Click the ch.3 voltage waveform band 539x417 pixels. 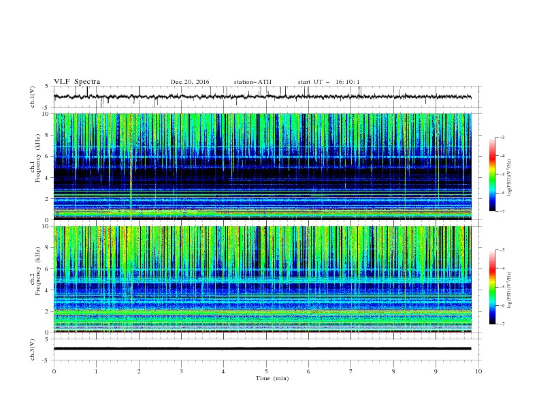(262, 349)
